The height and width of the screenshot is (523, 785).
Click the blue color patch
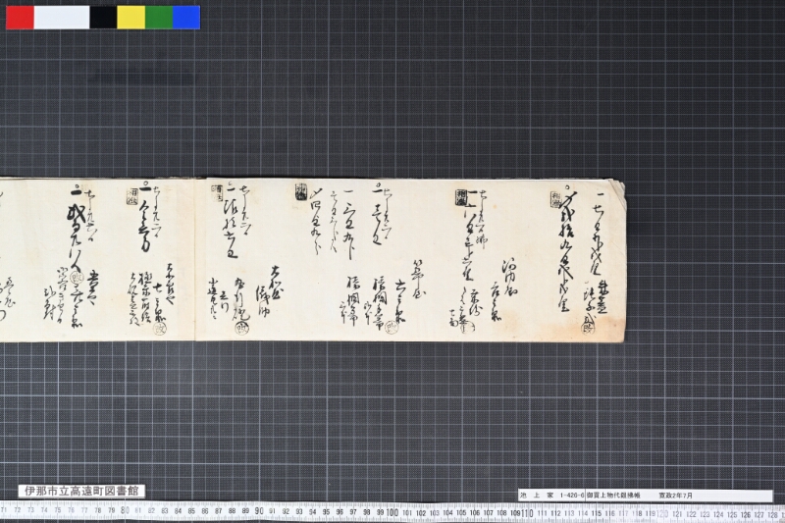(x=186, y=17)
